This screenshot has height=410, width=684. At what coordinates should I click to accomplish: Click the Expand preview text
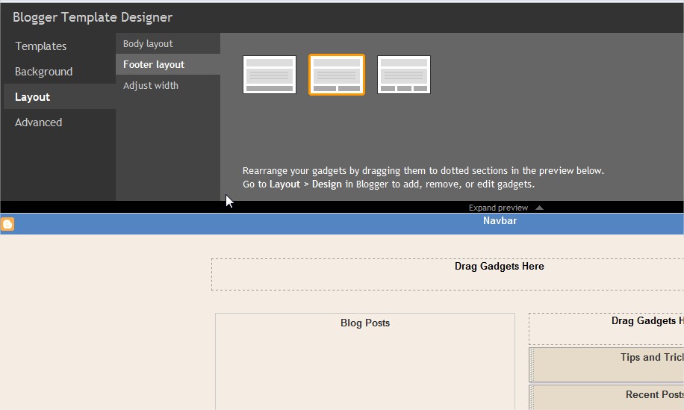point(498,208)
